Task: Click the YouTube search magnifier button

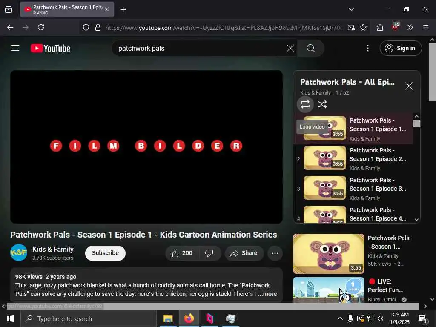Action: click(310, 48)
